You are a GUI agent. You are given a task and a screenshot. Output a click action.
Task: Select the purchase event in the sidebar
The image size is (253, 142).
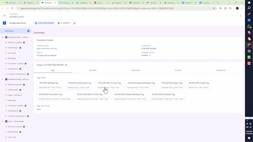[10, 53]
